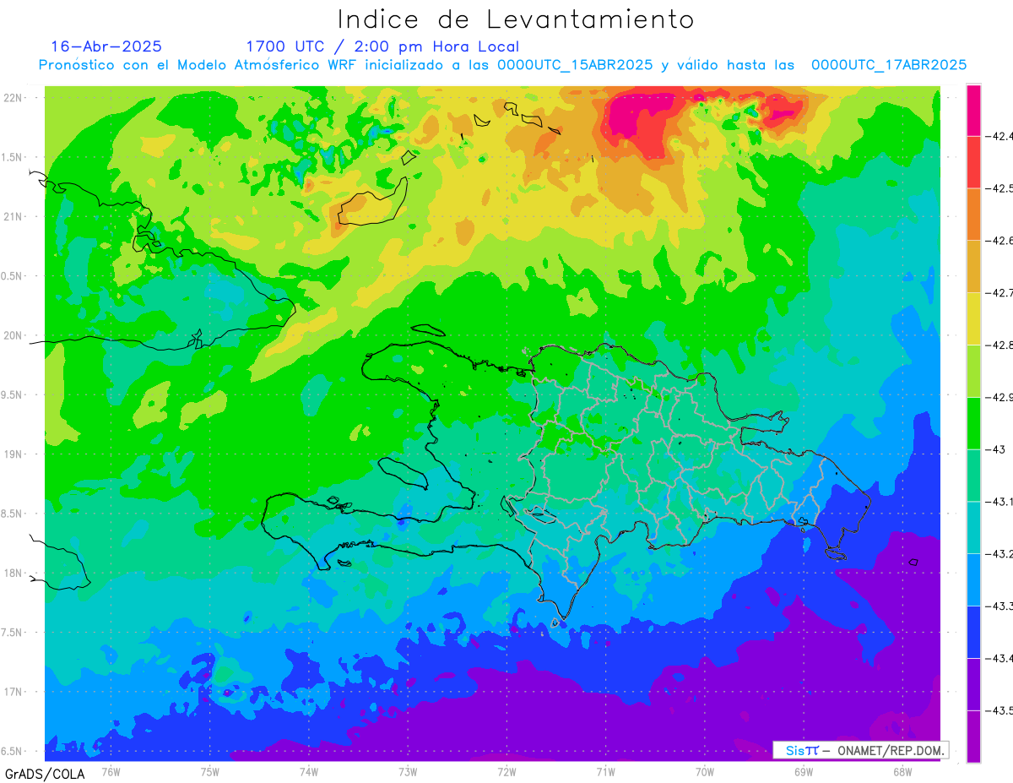
Task: Click the 19N latitude label
Action: click(x=14, y=454)
